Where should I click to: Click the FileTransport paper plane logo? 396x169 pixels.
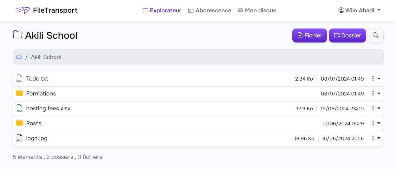pyautogui.click(x=23, y=10)
